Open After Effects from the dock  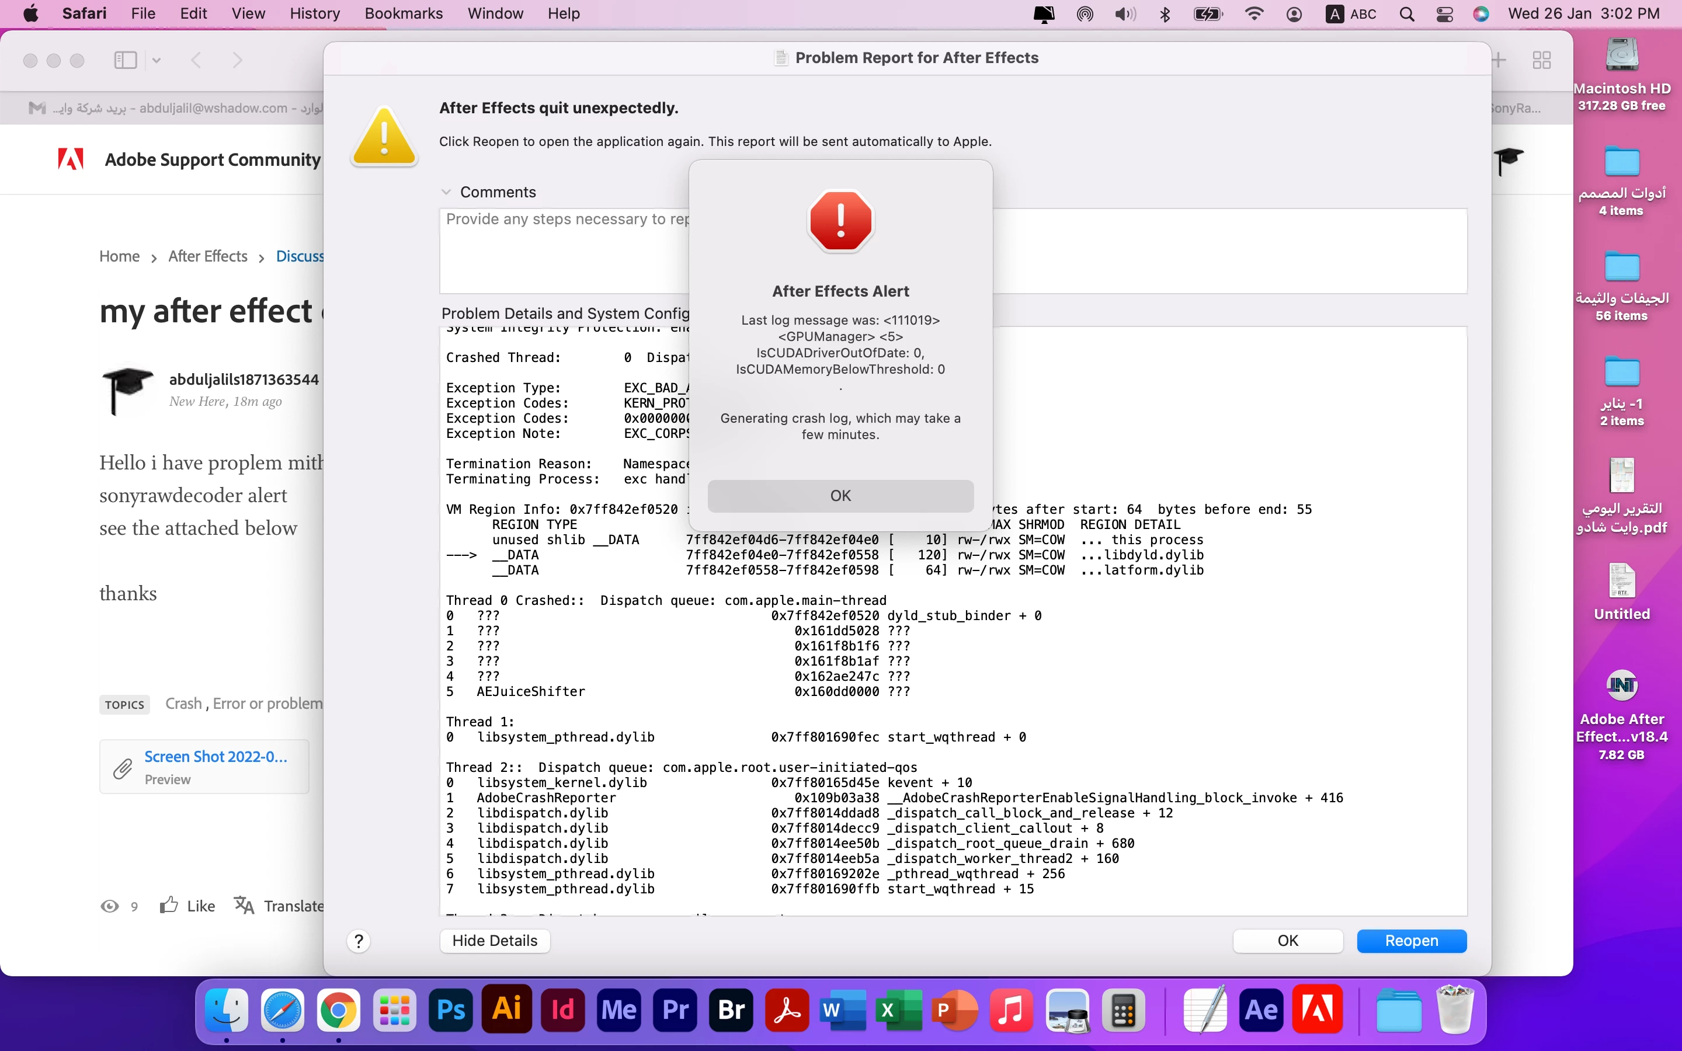(x=1261, y=1010)
